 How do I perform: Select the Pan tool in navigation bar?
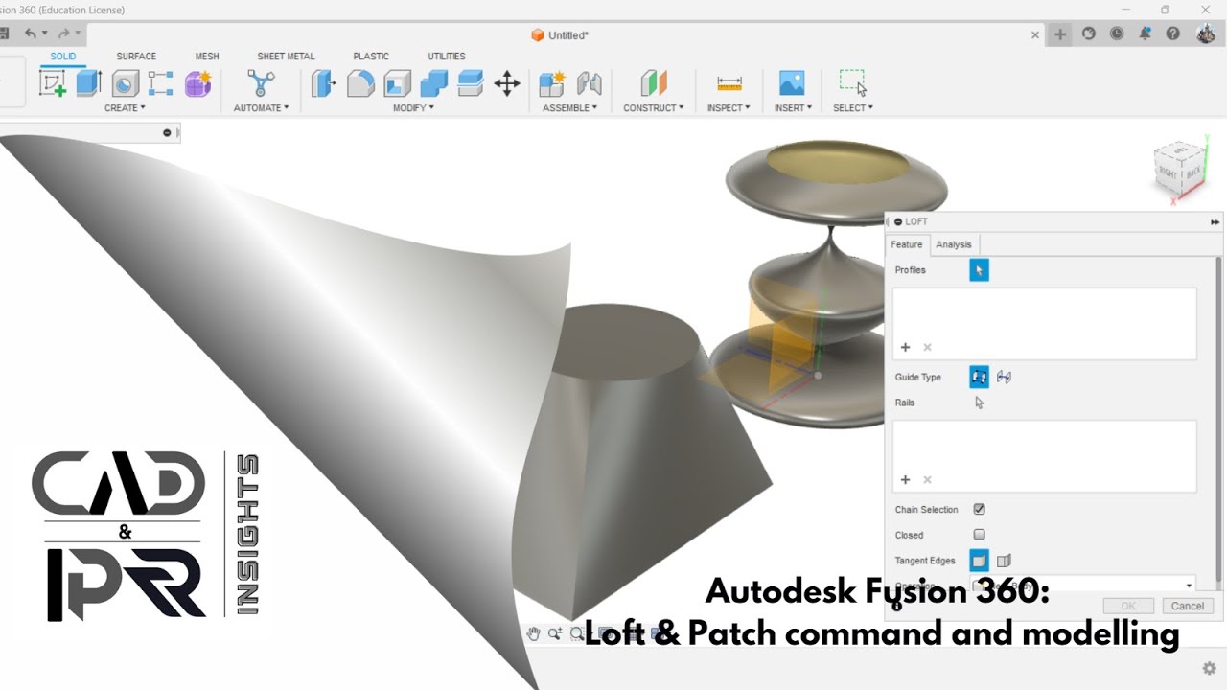(533, 633)
